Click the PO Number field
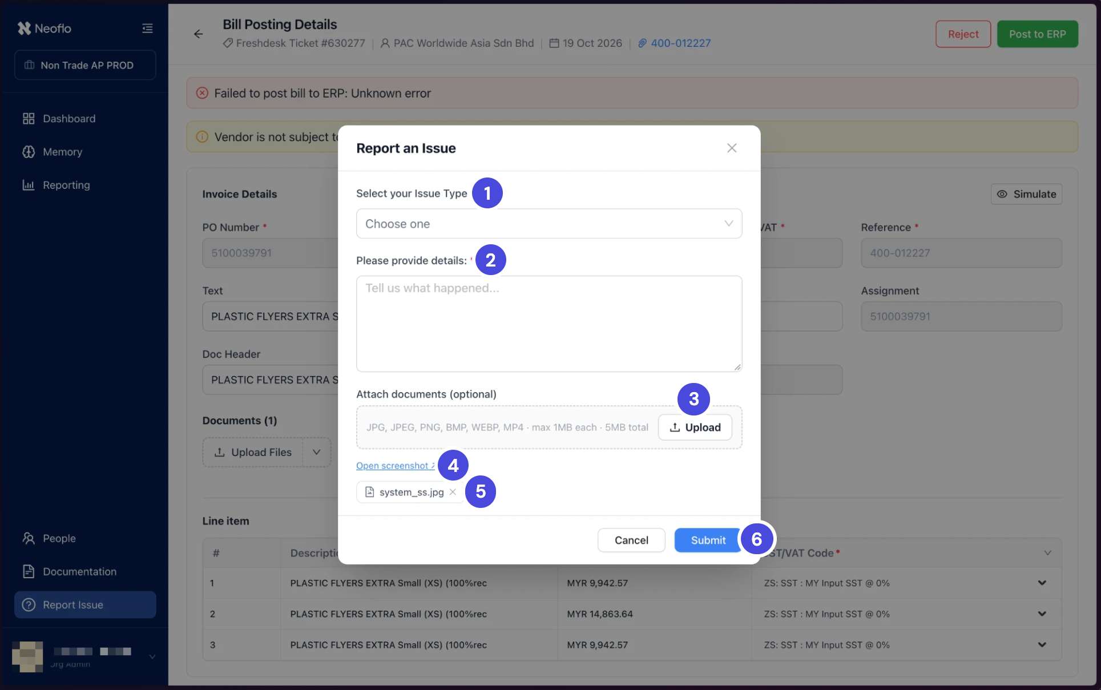1101x690 pixels. pyautogui.click(x=271, y=253)
